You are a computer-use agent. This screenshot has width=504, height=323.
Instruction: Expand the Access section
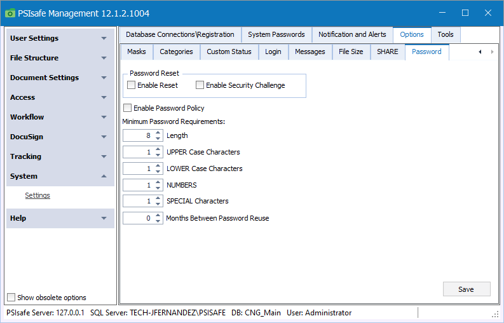click(x=60, y=97)
